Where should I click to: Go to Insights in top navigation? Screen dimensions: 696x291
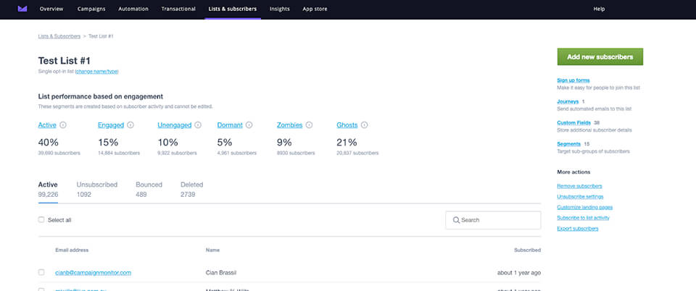point(279,9)
